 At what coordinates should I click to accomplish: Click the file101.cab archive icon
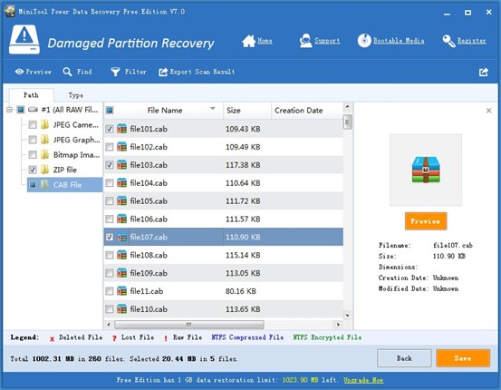[121, 129]
